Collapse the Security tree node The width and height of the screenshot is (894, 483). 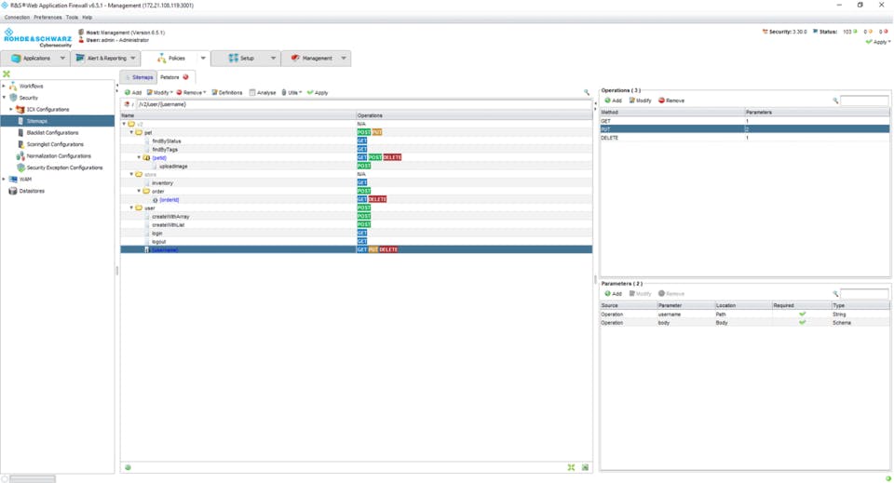(4, 98)
